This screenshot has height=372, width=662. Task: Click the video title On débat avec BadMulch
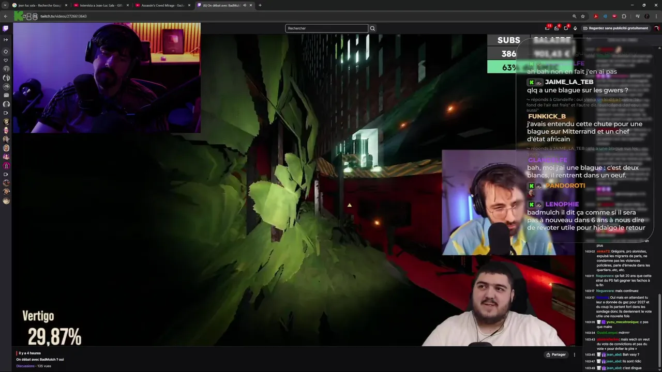coord(40,359)
